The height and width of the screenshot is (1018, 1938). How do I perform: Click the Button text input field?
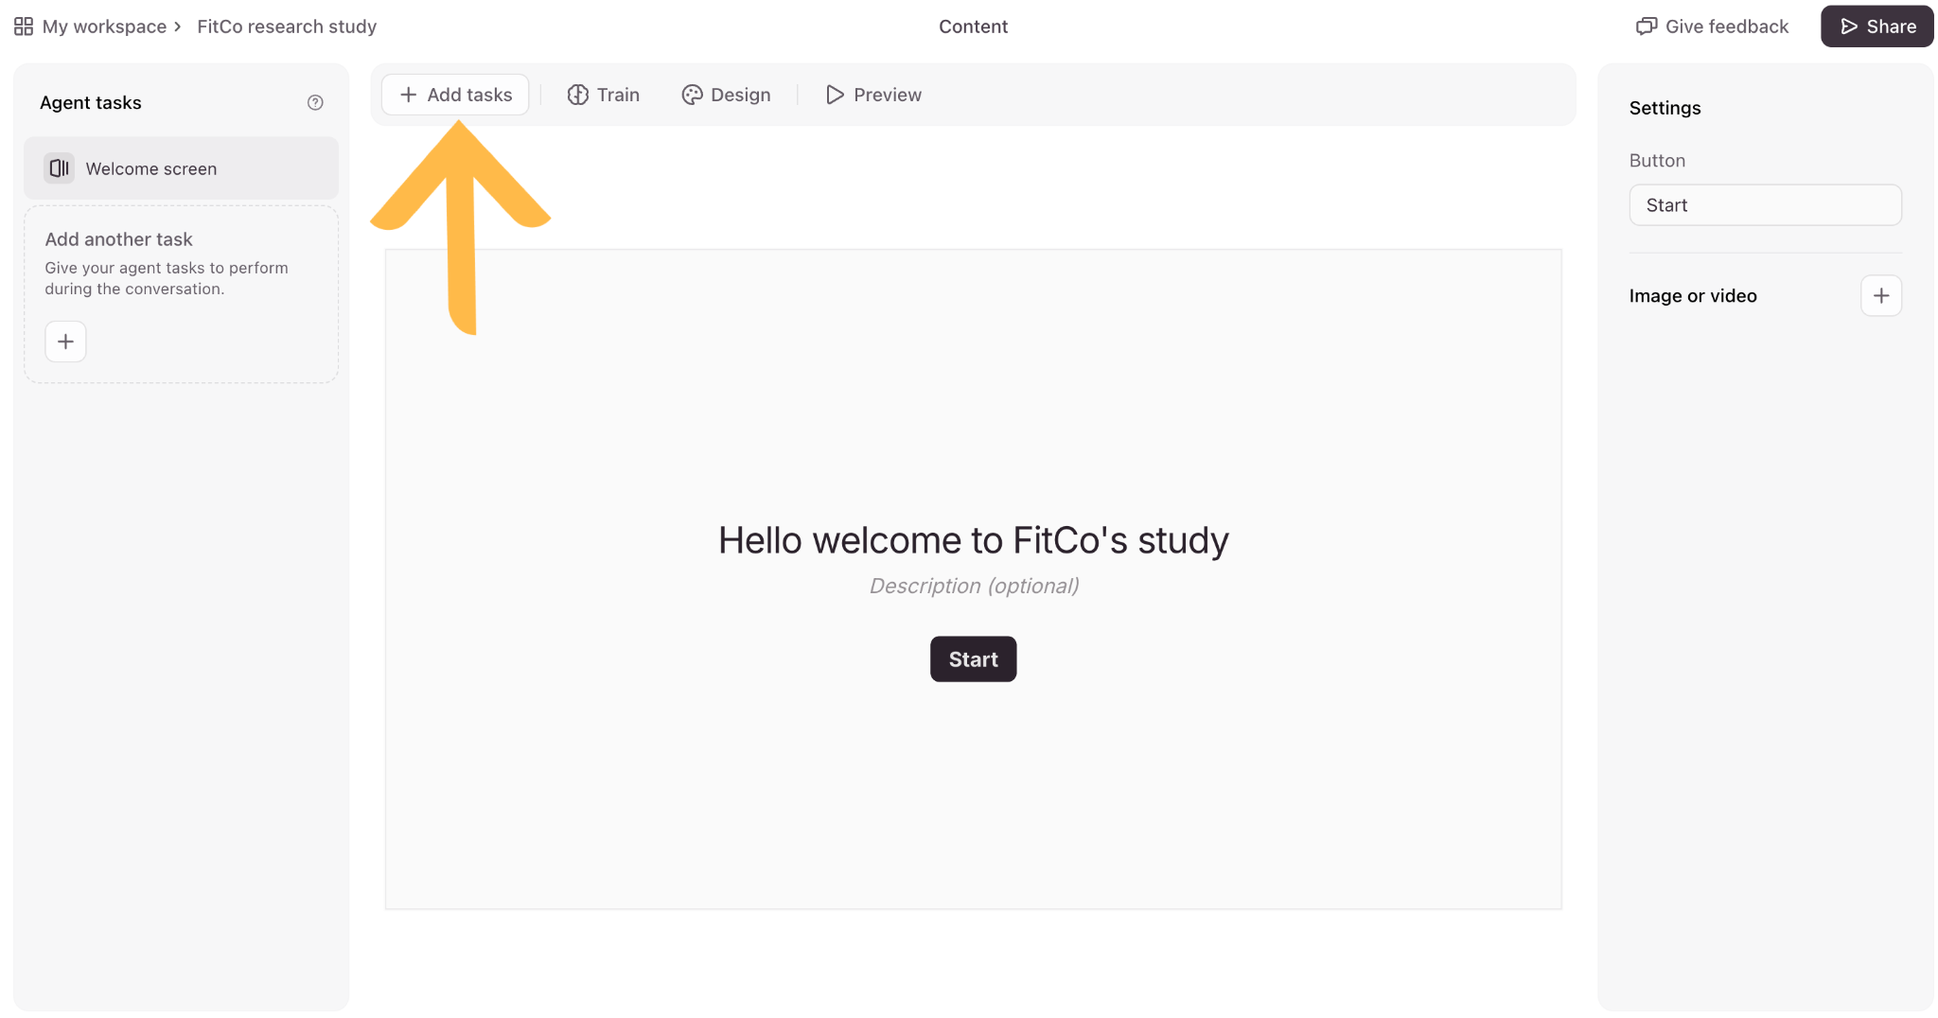point(1766,205)
